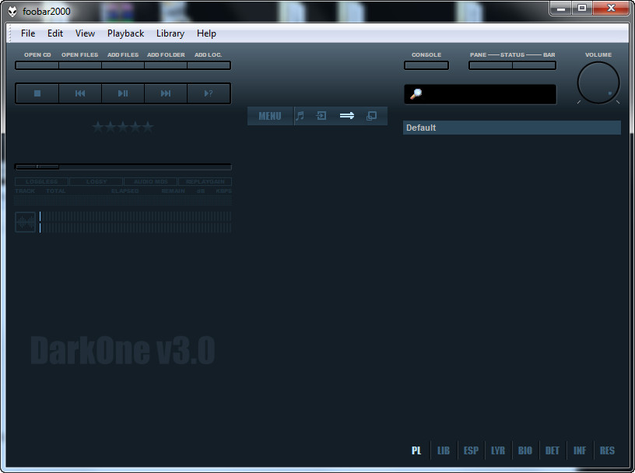The width and height of the screenshot is (635, 473).
Task: Click the ADD FILES bar button
Action: [x=123, y=65]
